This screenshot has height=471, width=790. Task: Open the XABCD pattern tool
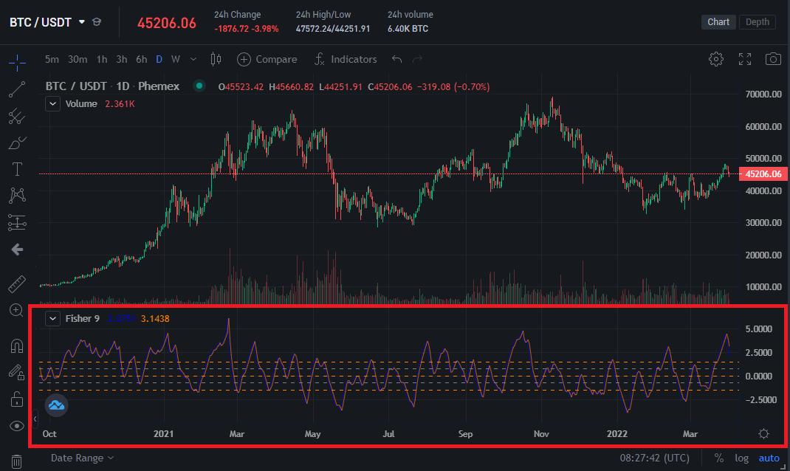[x=16, y=195]
